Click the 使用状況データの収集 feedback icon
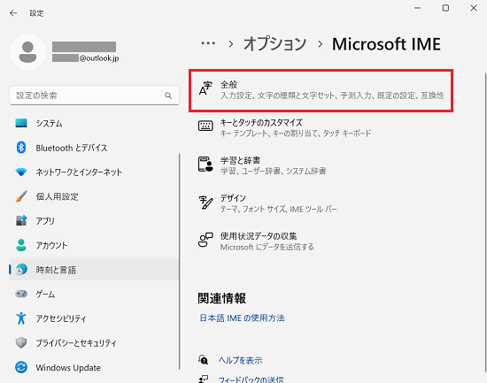 tap(205, 240)
